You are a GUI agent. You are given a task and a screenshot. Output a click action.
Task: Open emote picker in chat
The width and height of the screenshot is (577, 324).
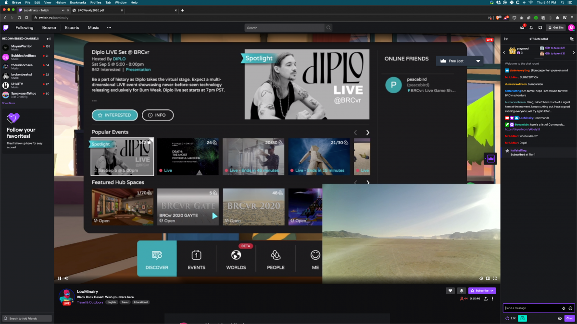point(570,308)
